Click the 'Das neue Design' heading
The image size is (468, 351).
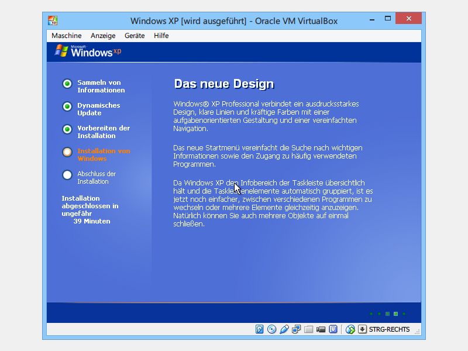(224, 84)
